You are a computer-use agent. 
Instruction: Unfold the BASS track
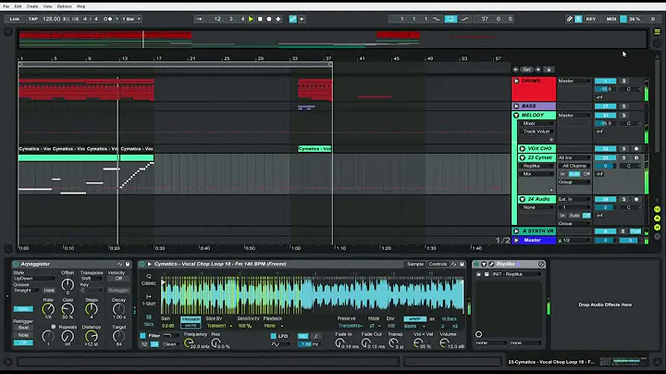click(x=516, y=106)
